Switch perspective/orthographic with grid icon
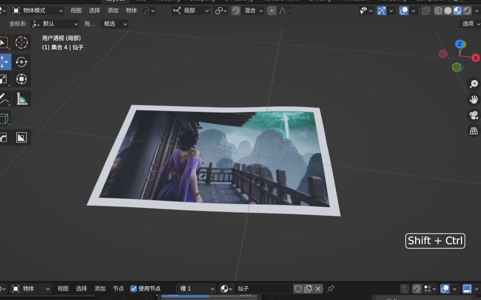 [474, 131]
